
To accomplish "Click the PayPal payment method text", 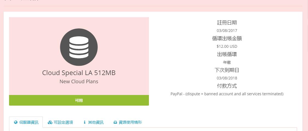I will [227, 94].
